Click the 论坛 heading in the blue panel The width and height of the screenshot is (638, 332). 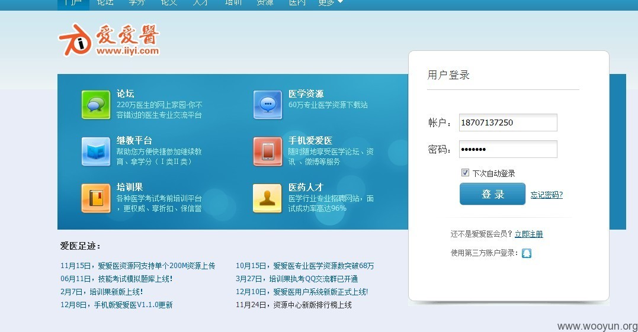(126, 94)
